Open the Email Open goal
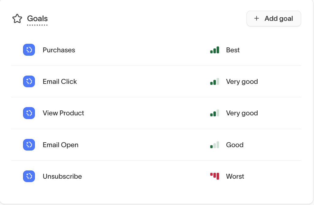 pyautogui.click(x=60, y=145)
